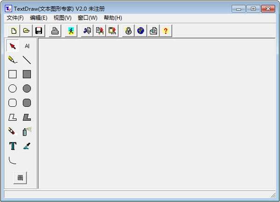Select the filled gray rectangle tool

tap(27, 74)
